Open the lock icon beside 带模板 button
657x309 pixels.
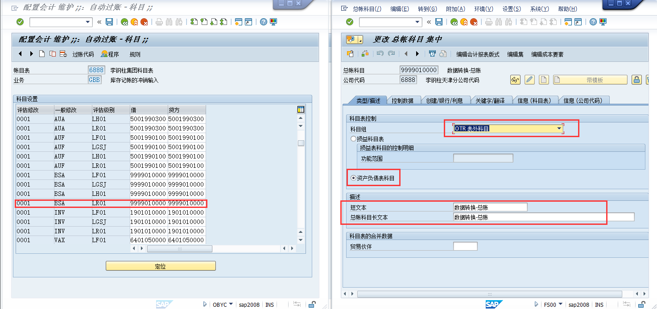pos(636,80)
